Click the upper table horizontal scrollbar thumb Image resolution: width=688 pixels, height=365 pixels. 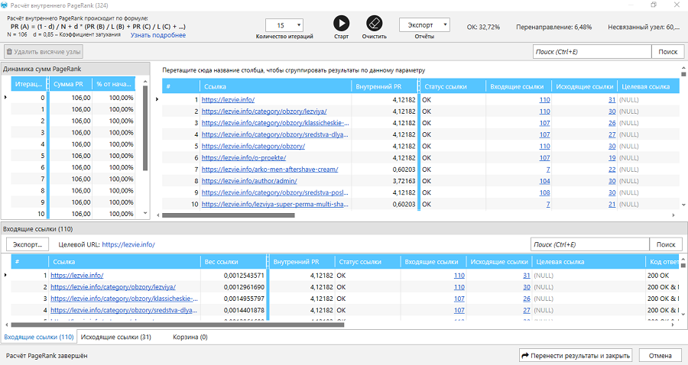click(228, 215)
